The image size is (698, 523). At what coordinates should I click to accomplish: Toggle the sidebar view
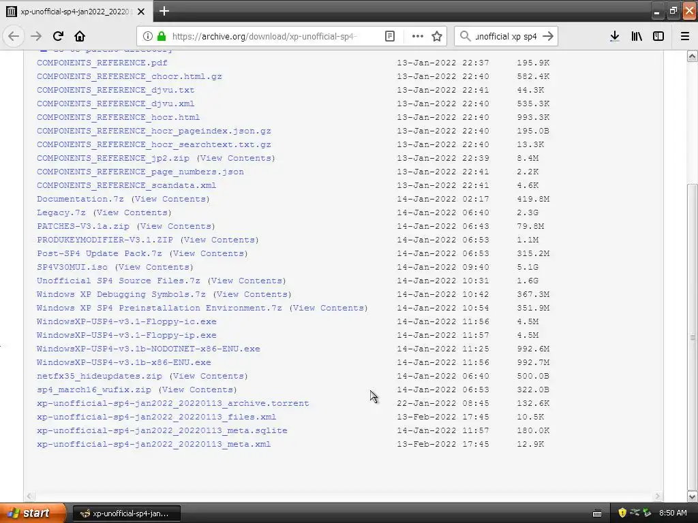pyautogui.click(x=658, y=36)
